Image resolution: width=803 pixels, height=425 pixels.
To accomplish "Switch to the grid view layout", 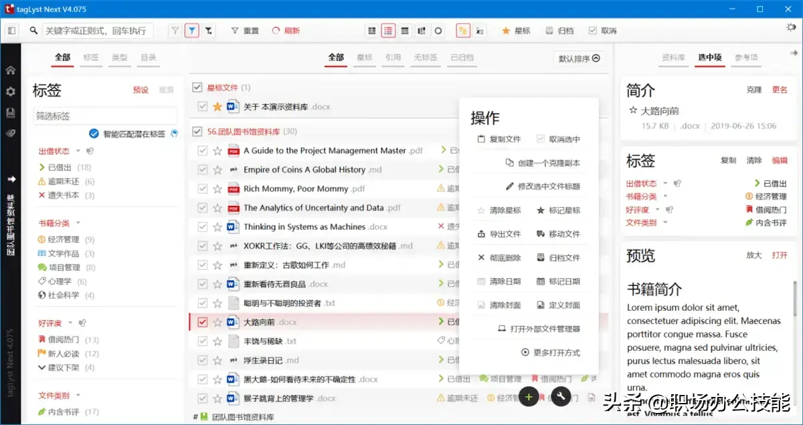I will (x=371, y=30).
